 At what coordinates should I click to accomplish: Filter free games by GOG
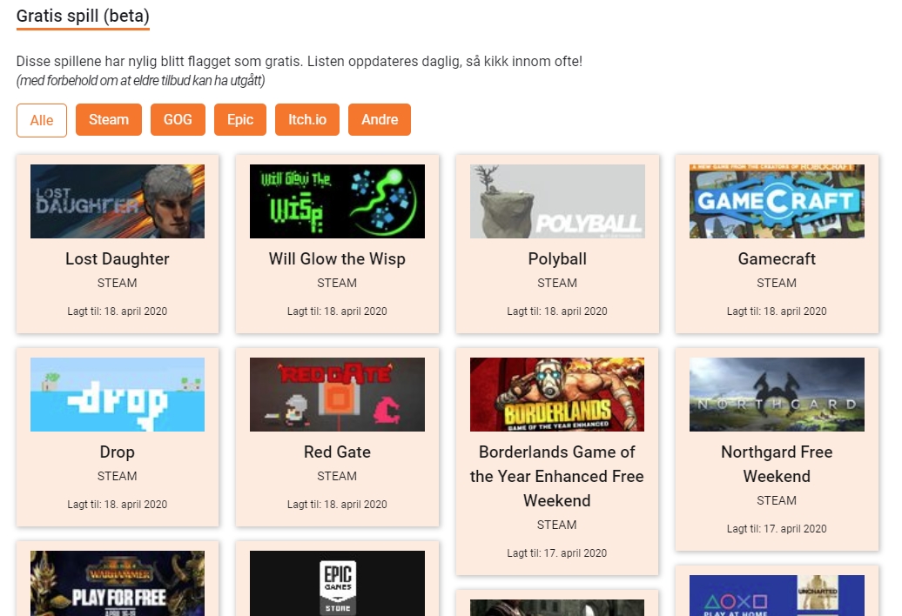[178, 119]
